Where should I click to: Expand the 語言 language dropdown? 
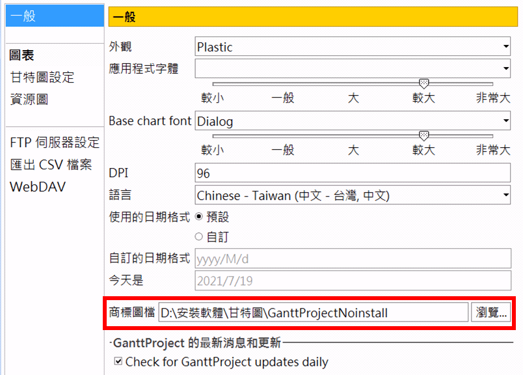pyautogui.click(x=353, y=195)
